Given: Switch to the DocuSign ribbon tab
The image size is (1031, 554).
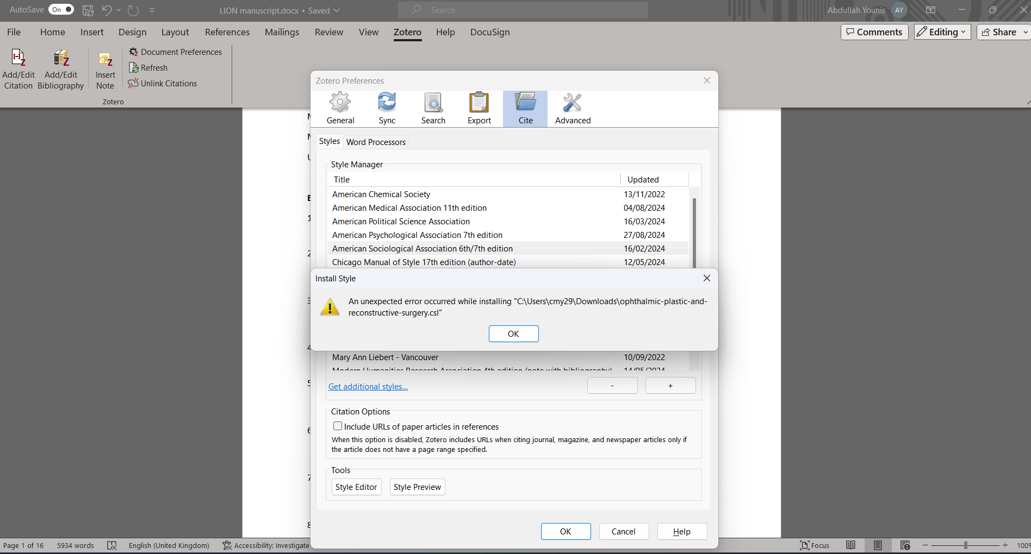Looking at the screenshot, I should coord(490,32).
